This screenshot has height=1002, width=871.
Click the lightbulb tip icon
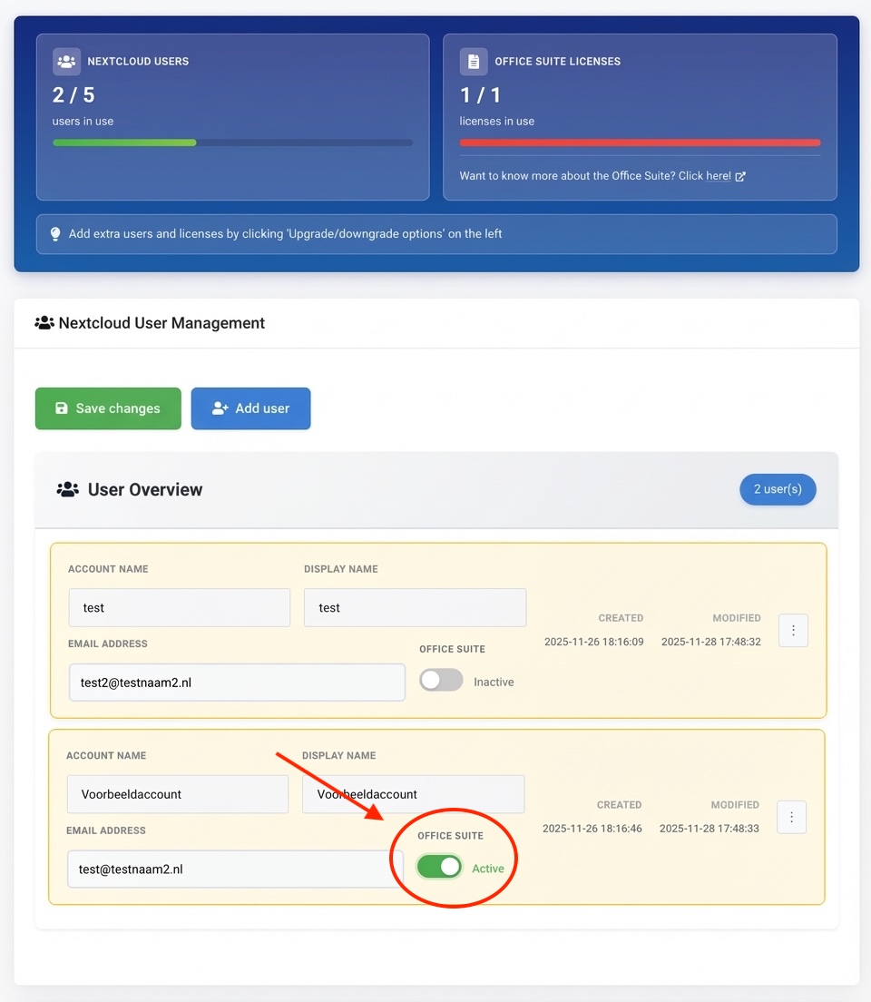55,234
